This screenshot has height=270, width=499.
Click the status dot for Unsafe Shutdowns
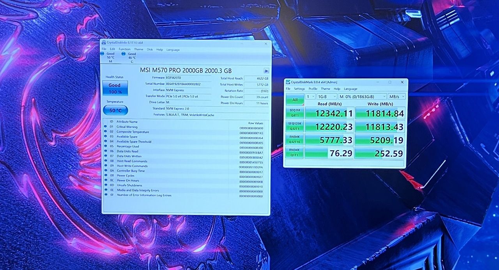[106, 186]
